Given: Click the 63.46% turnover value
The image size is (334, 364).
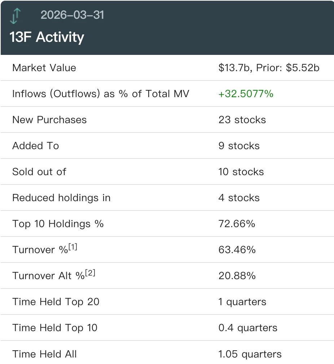Looking at the screenshot, I should click(x=237, y=250).
